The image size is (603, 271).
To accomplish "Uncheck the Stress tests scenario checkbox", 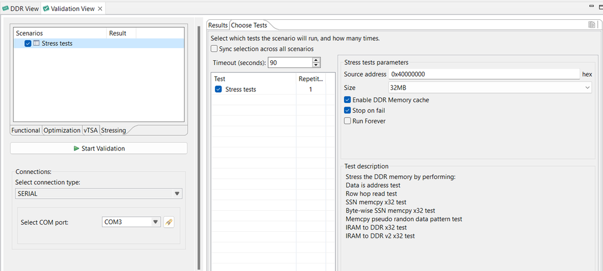I will (x=28, y=43).
